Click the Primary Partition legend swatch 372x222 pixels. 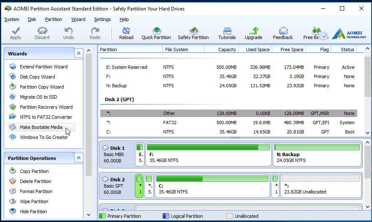[102, 216]
